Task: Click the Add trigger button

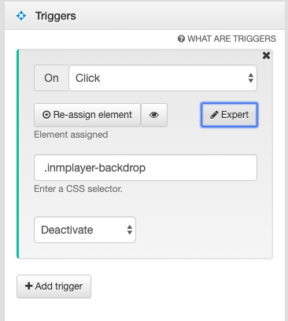Action: [x=54, y=286]
